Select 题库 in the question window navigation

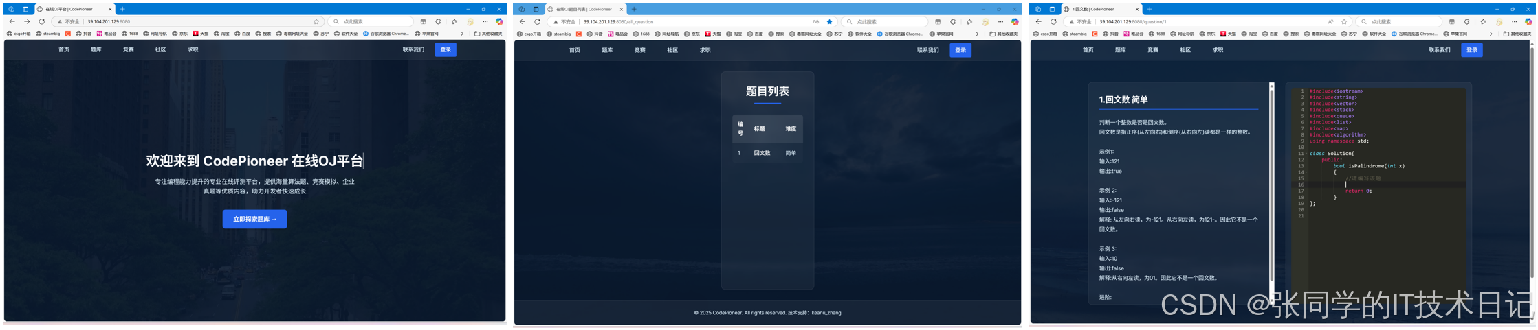(1121, 50)
